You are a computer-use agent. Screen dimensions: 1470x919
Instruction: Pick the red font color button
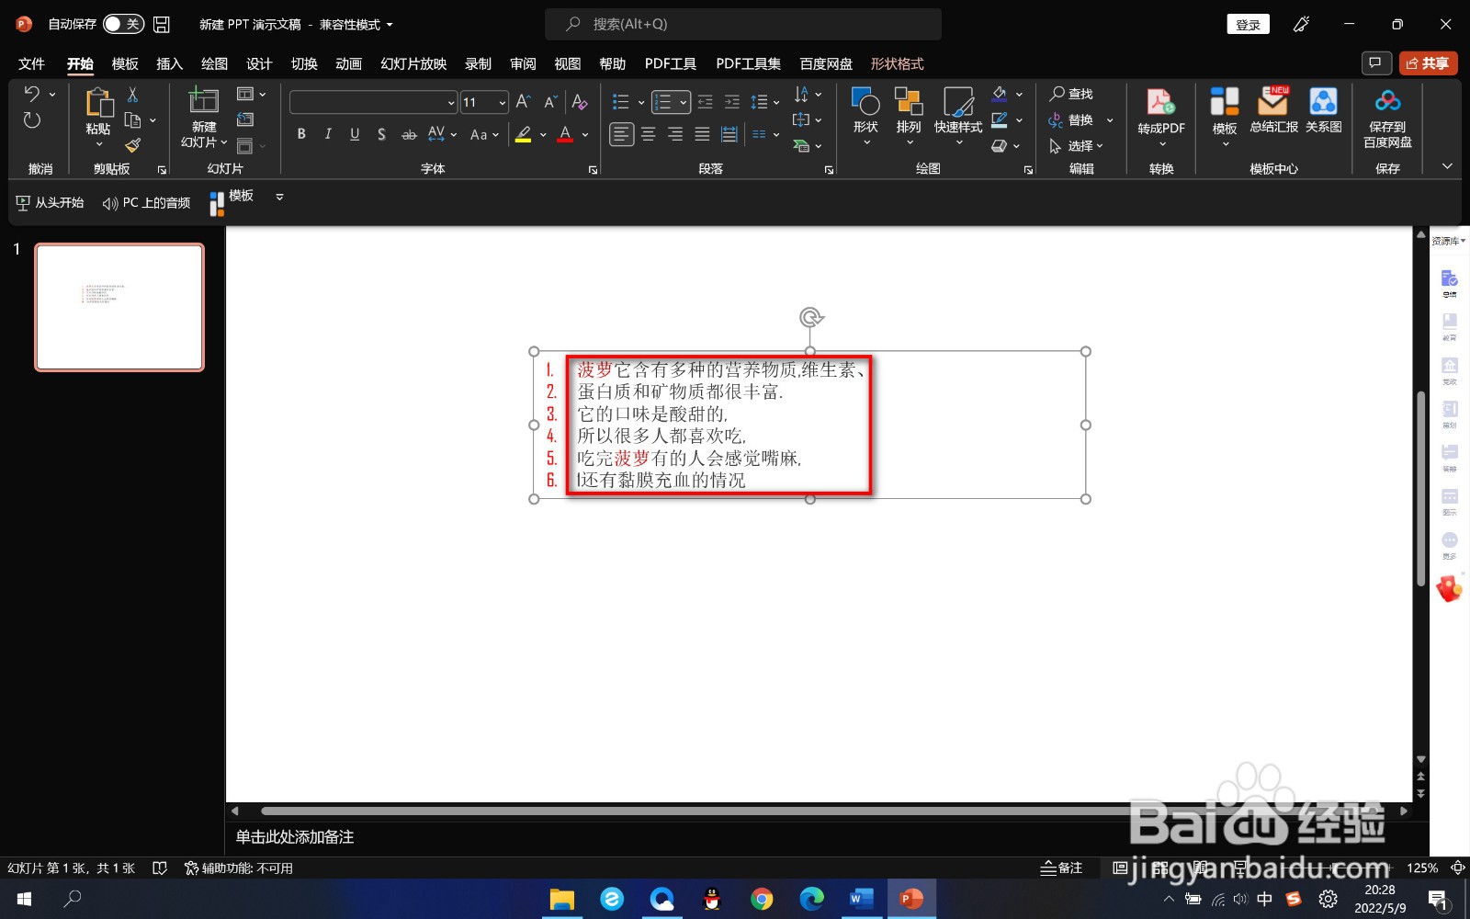pyautogui.click(x=565, y=134)
